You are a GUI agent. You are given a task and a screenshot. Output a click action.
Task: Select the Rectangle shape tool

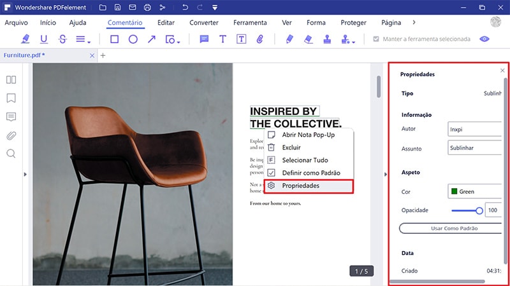[x=114, y=39]
